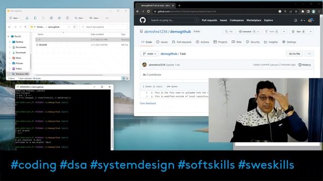Open the file History link

click(x=304, y=65)
